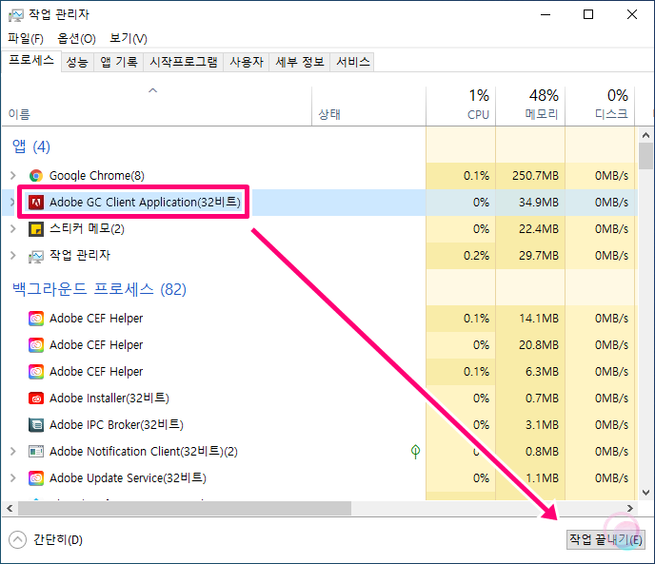Click the Adobe GC Client Application icon

(x=36, y=203)
